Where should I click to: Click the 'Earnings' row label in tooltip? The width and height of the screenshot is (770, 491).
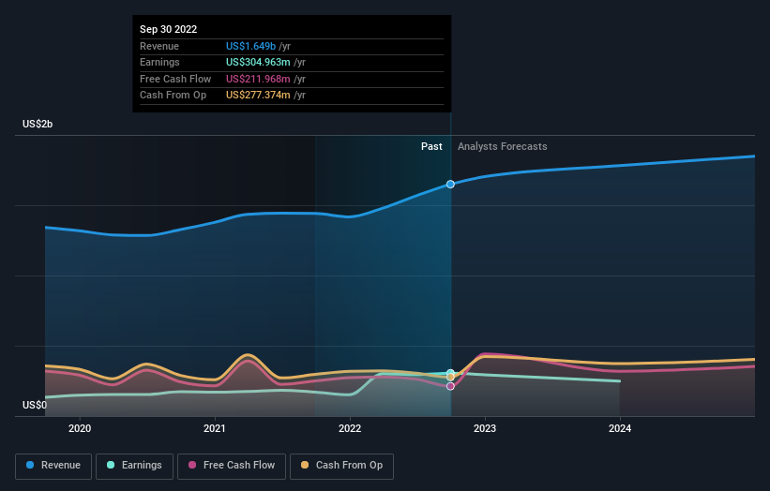[x=159, y=62]
